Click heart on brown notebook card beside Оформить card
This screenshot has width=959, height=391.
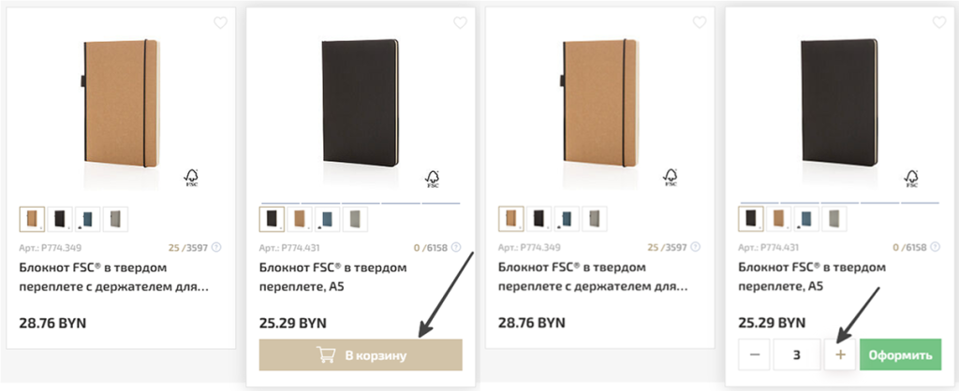pyautogui.click(x=701, y=23)
